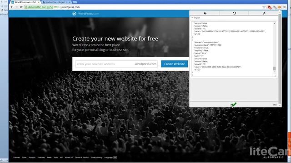Image resolution: width=291 pixels, height=163 pixels.
Task: Click the small icon at the panel's bottom right
Action: [275, 105]
